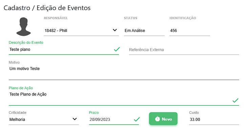Focus the Status field Em Análise
251x128 pixels.
[x=144, y=31]
